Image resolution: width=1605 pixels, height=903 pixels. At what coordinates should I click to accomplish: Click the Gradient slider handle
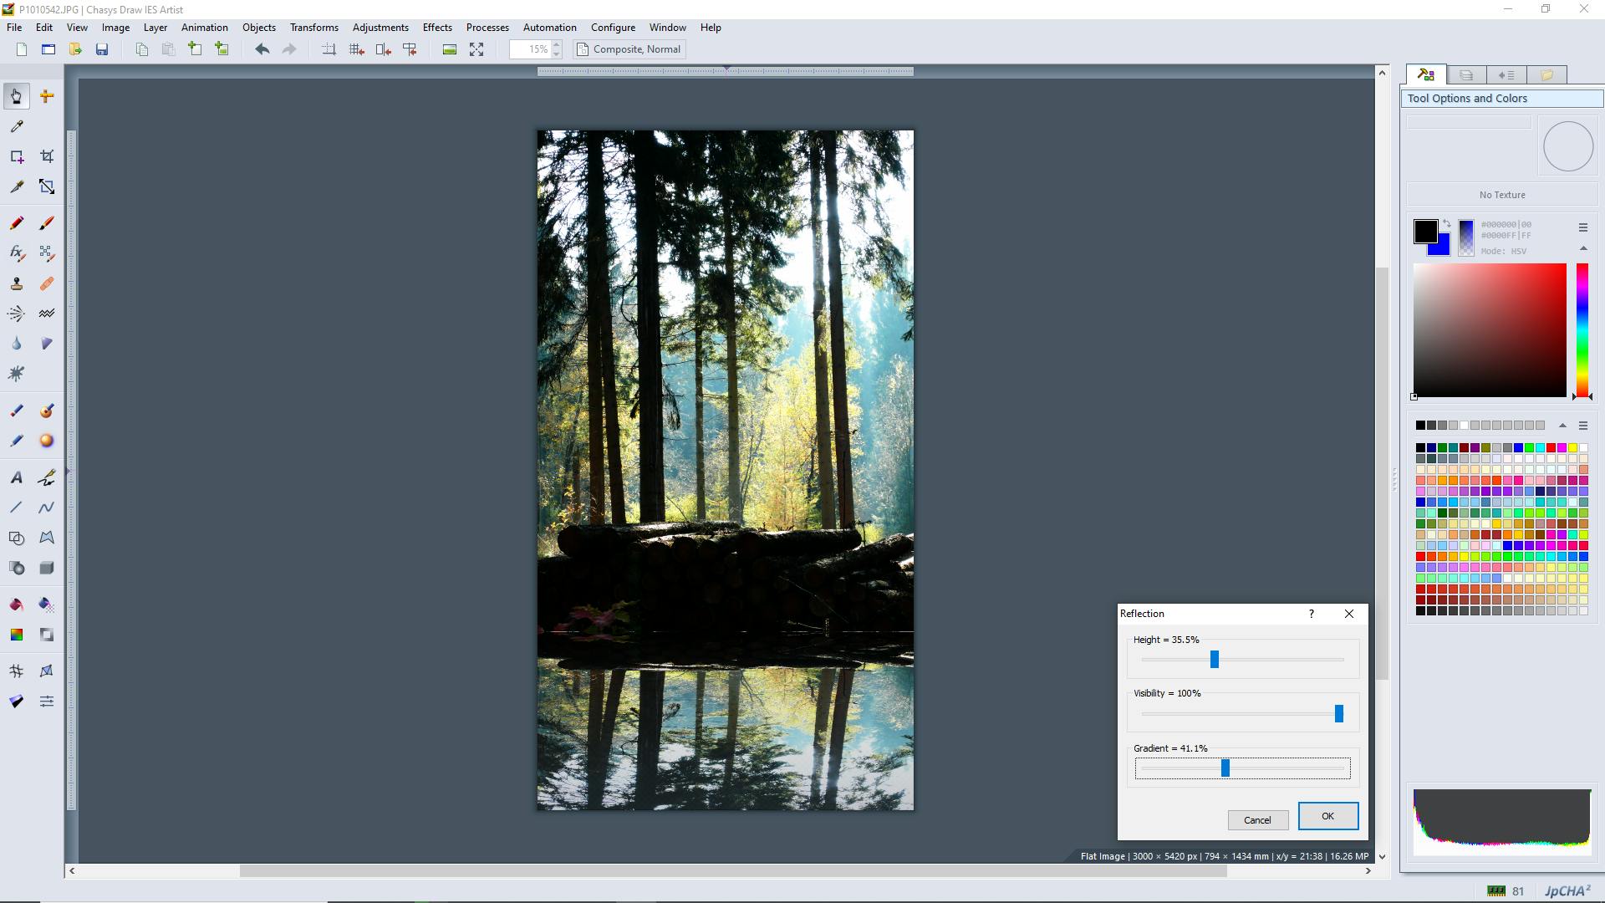1225,768
